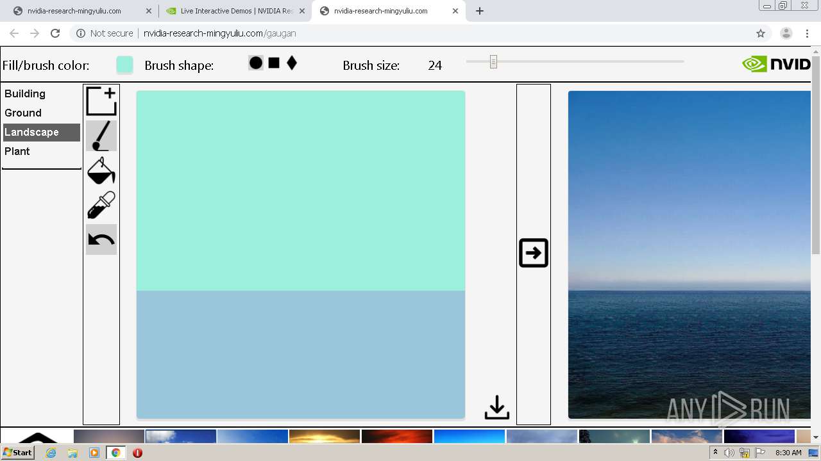Image resolution: width=821 pixels, height=461 pixels.
Task: Create a new blank canvas
Action: pos(101,101)
